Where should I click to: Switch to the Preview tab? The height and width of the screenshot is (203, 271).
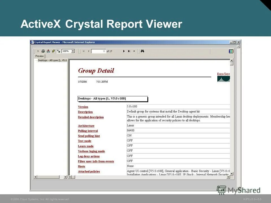tap(39, 56)
